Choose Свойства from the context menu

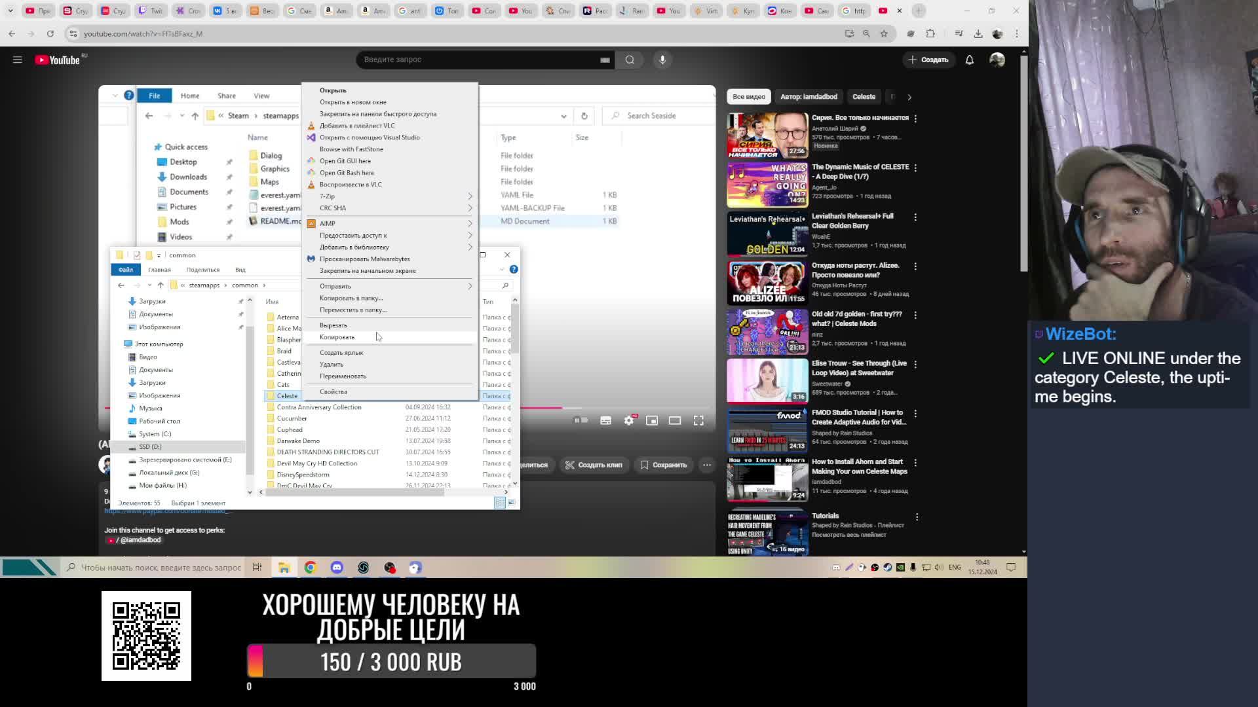tap(334, 391)
